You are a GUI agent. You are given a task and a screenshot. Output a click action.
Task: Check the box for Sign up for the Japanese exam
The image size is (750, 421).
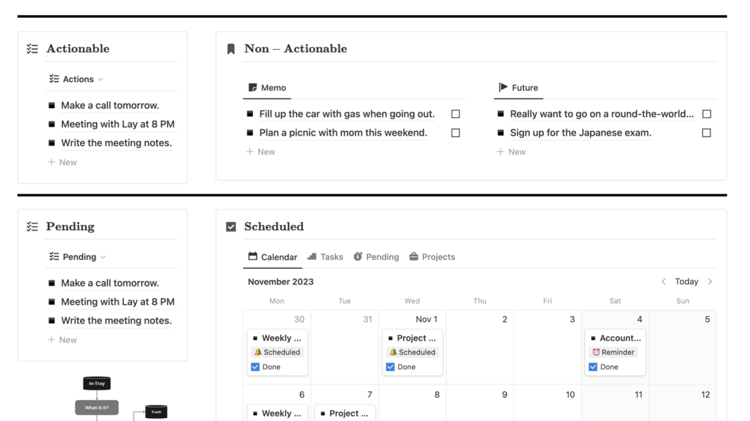click(x=707, y=133)
